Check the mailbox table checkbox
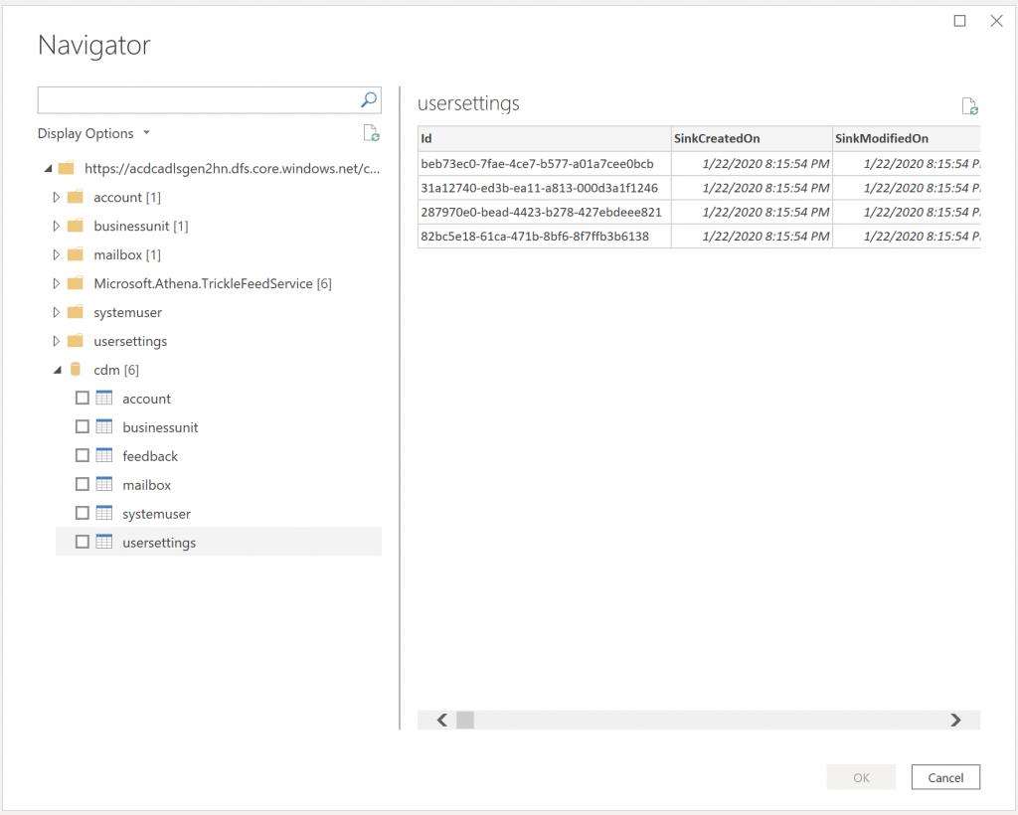The width and height of the screenshot is (1018, 815). click(x=82, y=484)
